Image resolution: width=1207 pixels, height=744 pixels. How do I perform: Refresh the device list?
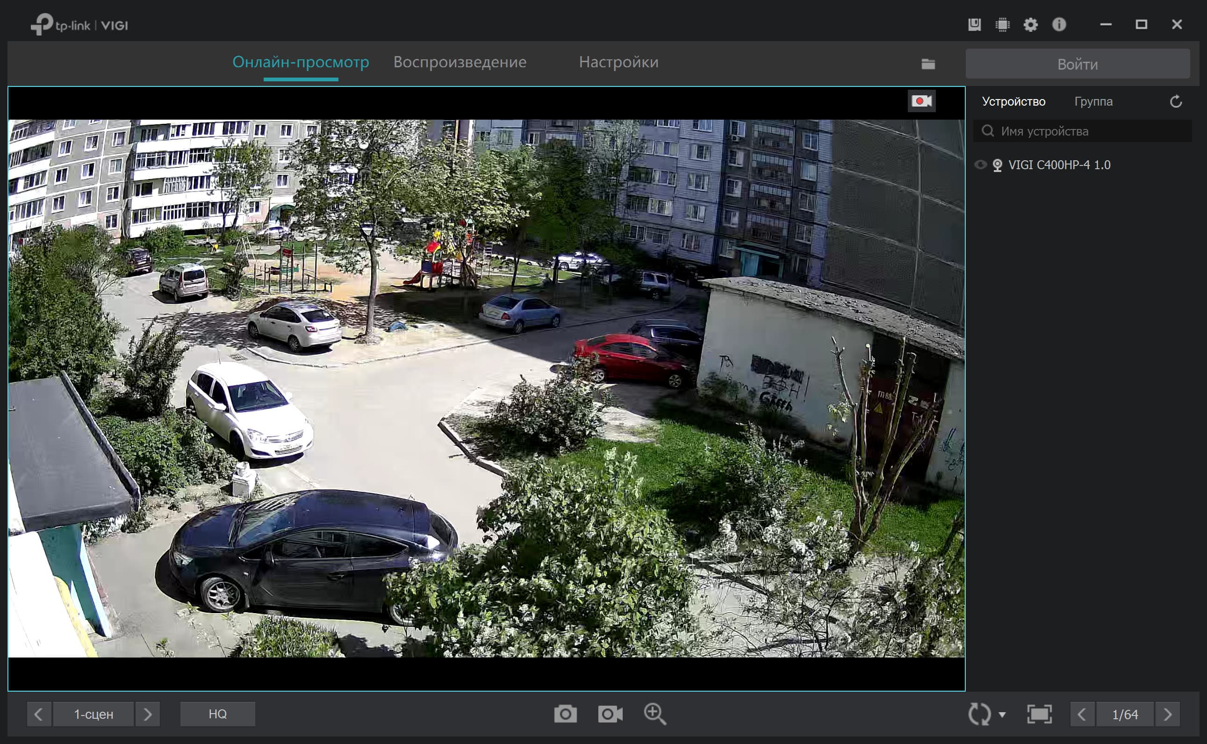point(1176,102)
